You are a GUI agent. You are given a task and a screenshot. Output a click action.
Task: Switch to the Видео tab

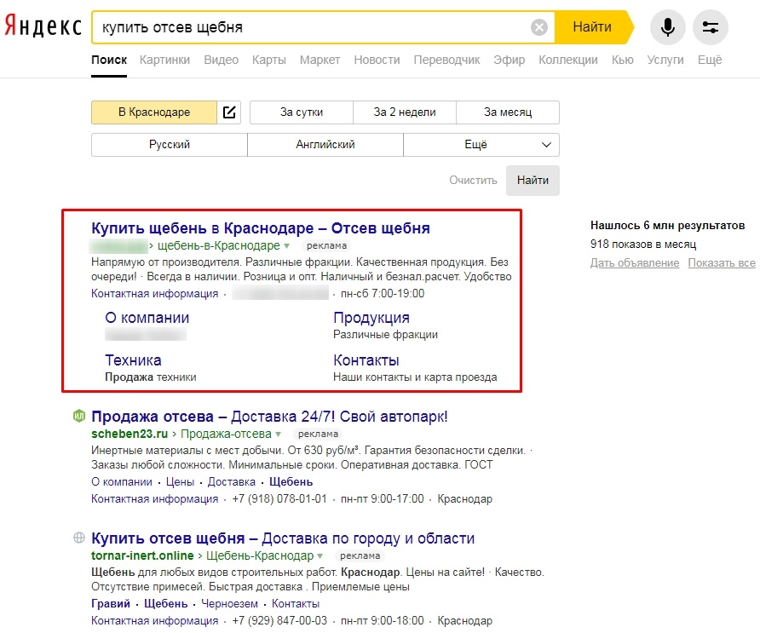coord(221,60)
